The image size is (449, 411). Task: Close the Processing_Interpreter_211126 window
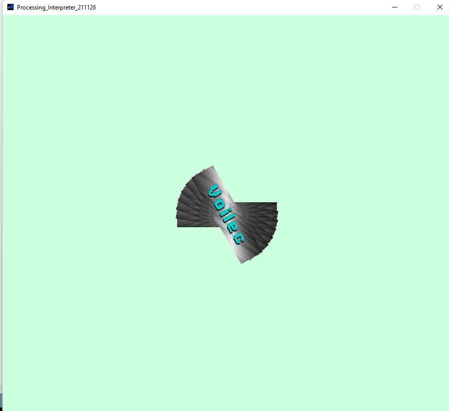pos(440,7)
